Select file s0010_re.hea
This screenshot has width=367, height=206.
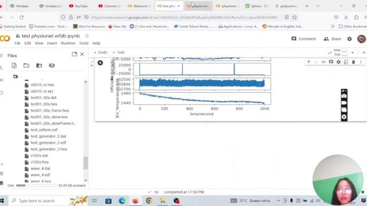pos(42,85)
